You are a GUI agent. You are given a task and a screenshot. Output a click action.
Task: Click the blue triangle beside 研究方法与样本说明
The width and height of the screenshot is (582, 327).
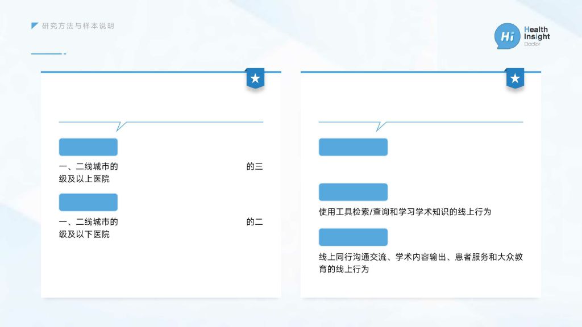point(35,26)
